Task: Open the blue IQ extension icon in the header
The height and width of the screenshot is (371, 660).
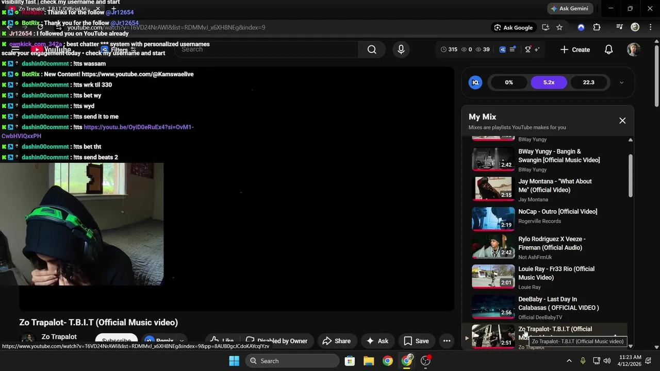Action: point(503,49)
